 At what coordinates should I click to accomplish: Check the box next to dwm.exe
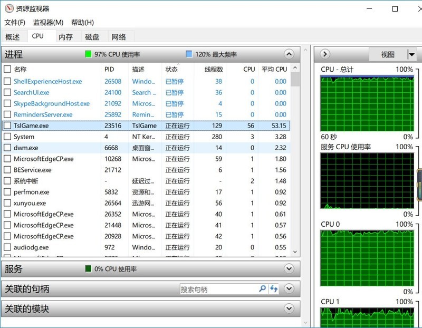pyautogui.click(x=7, y=148)
